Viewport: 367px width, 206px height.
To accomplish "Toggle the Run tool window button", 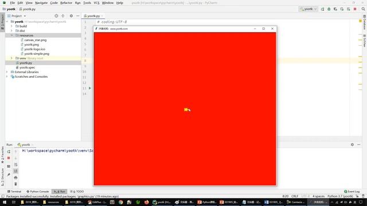I will pyautogui.click(x=60, y=192).
